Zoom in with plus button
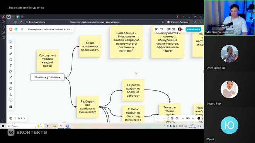 pyautogui.click(x=193, y=118)
